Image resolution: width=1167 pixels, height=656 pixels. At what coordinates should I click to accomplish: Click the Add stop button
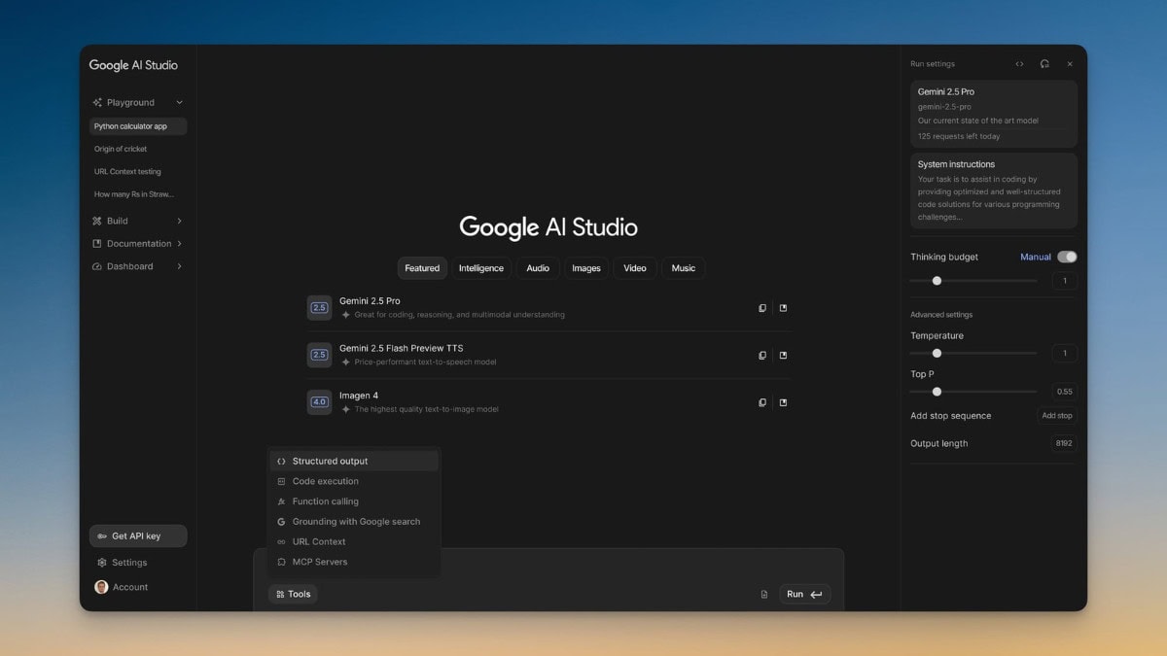[x=1057, y=416]
